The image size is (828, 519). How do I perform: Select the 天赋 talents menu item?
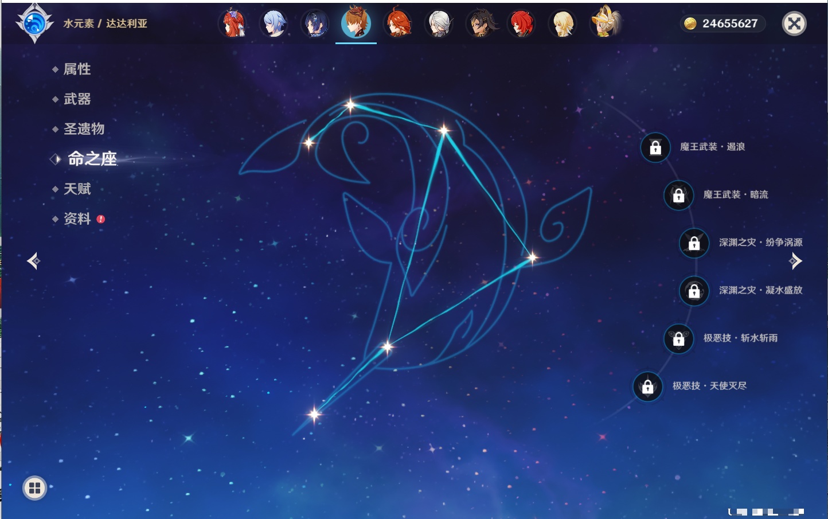tap(77, 189)
